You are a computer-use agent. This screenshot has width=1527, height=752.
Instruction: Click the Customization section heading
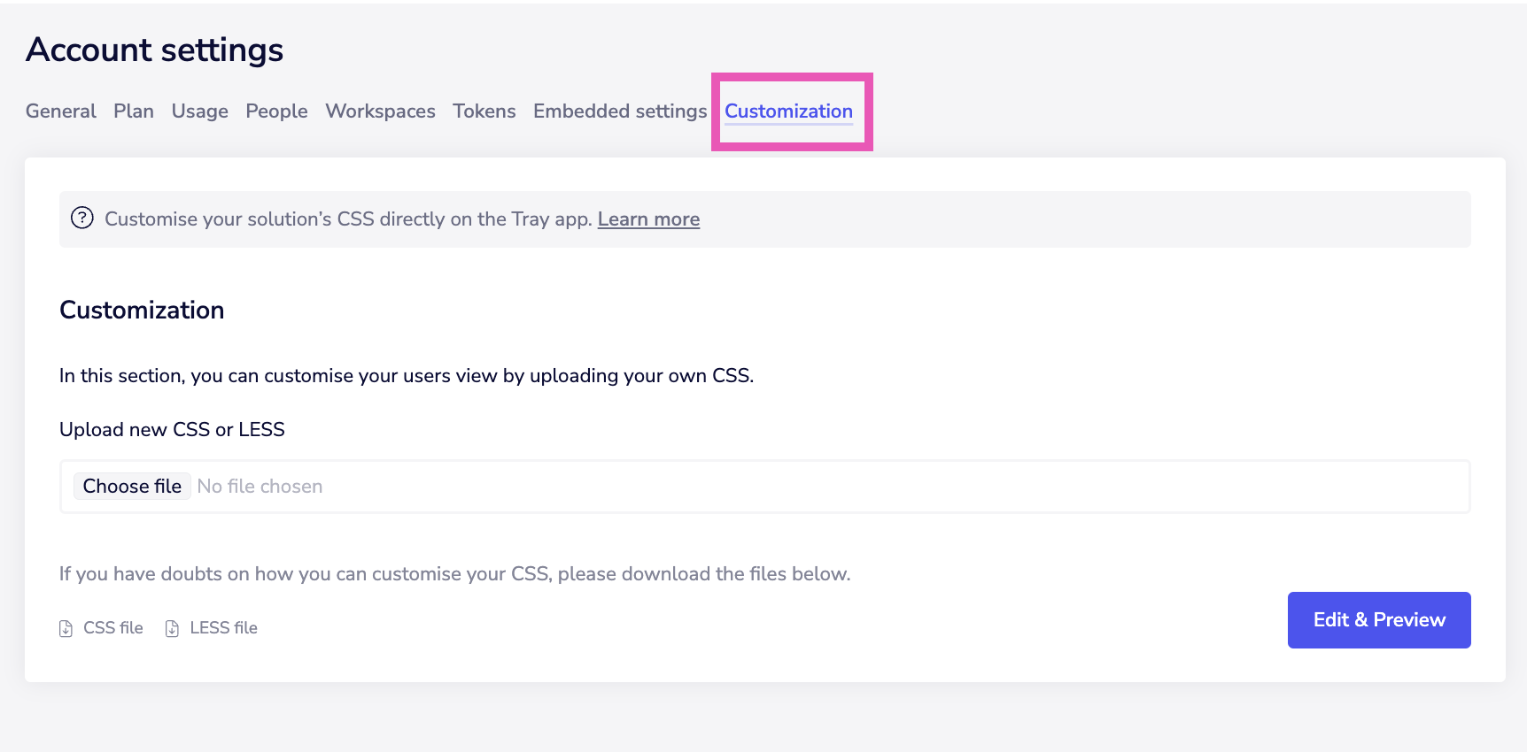pos(142,311)
